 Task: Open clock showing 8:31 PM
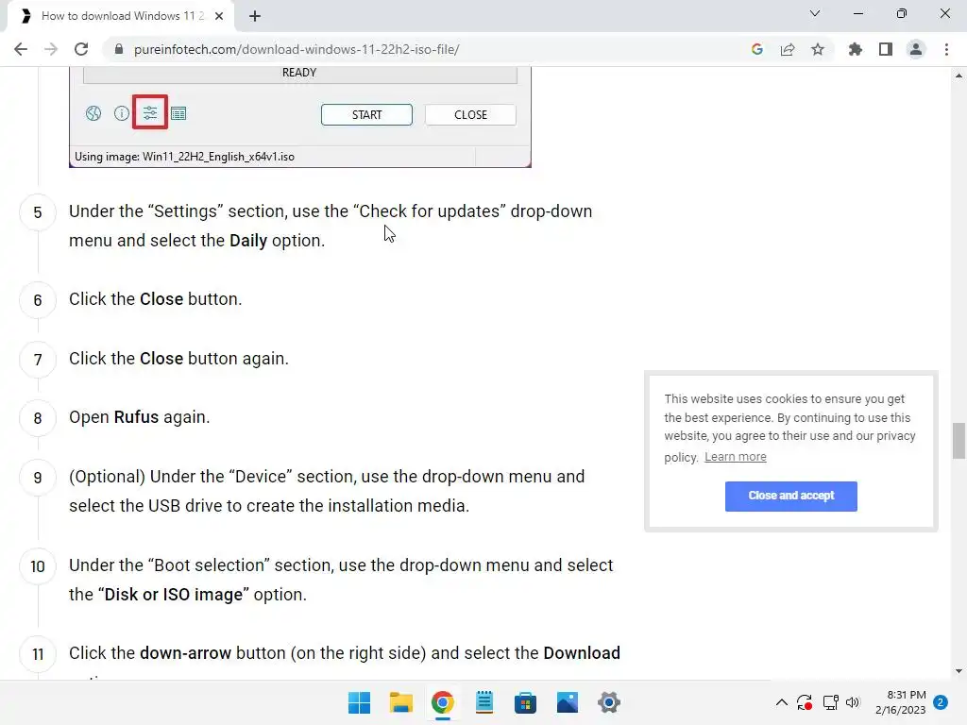[x=900, y=702]
